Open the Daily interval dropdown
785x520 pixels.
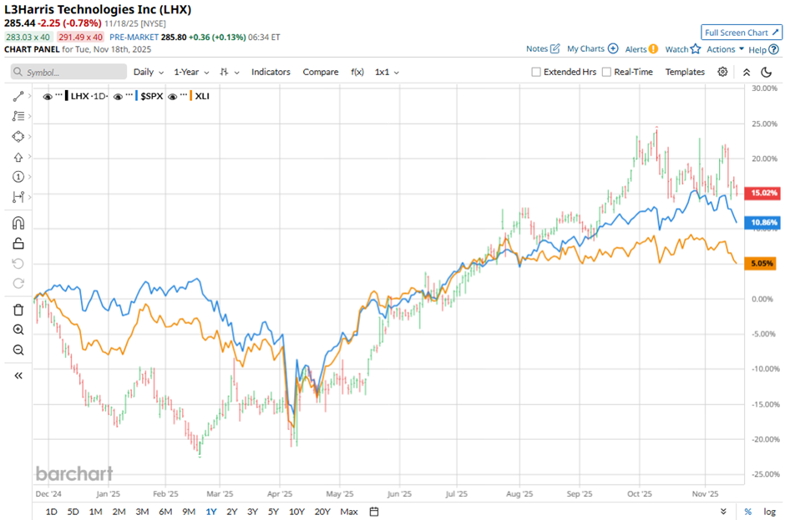click(149, 72)
